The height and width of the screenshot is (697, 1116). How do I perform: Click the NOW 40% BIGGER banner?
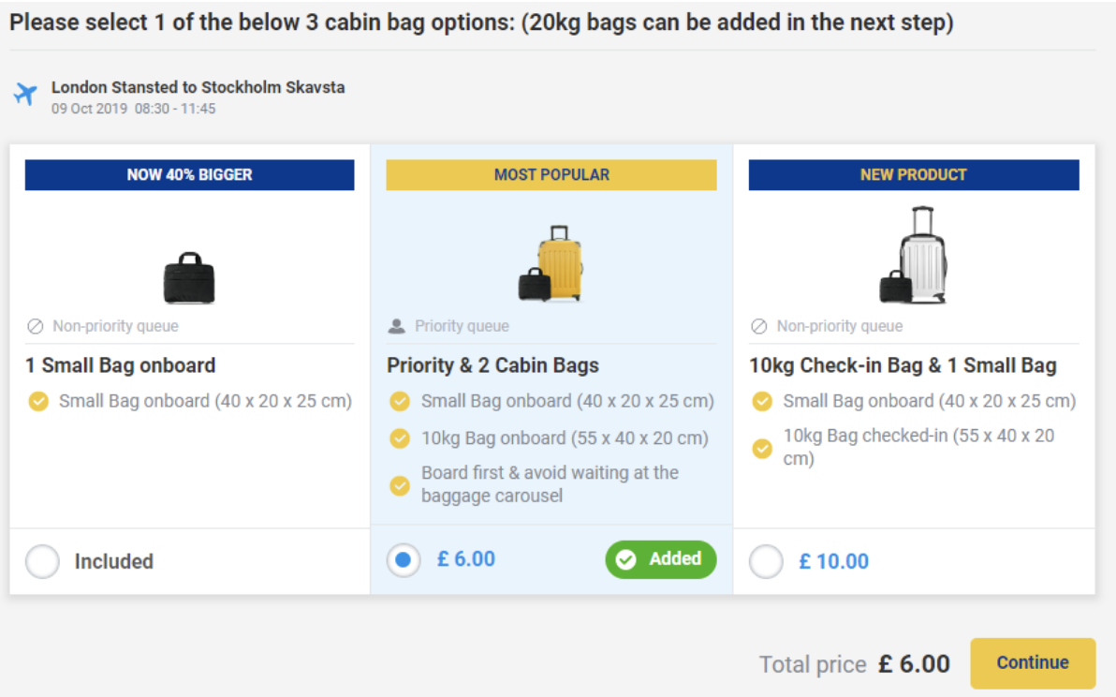click(189, 174)
